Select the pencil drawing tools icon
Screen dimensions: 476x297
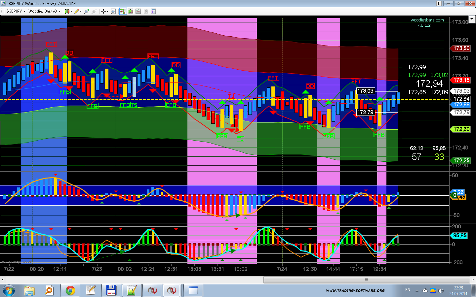[x=76, y=11]
